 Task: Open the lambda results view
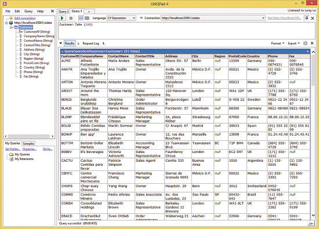coord(78,43)
